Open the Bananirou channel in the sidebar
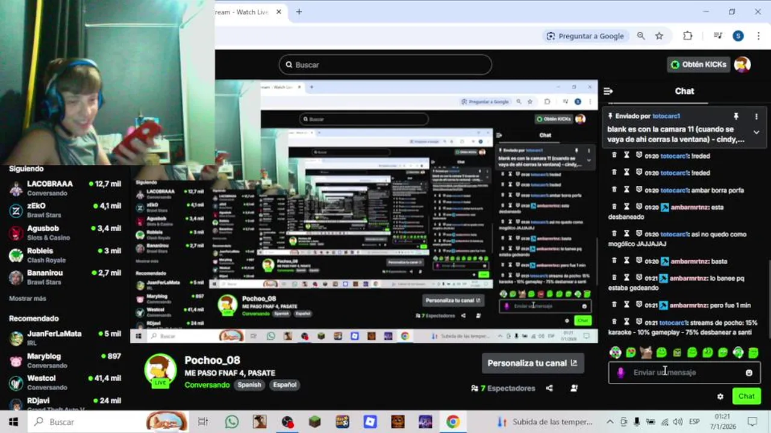 (x=65, y=277)
